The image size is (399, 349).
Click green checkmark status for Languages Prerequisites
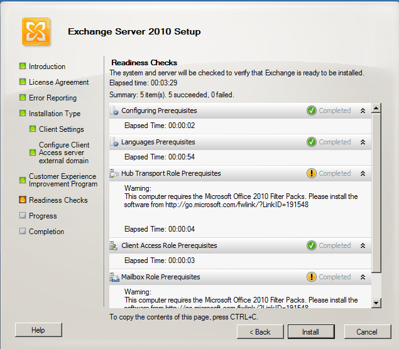312,142
